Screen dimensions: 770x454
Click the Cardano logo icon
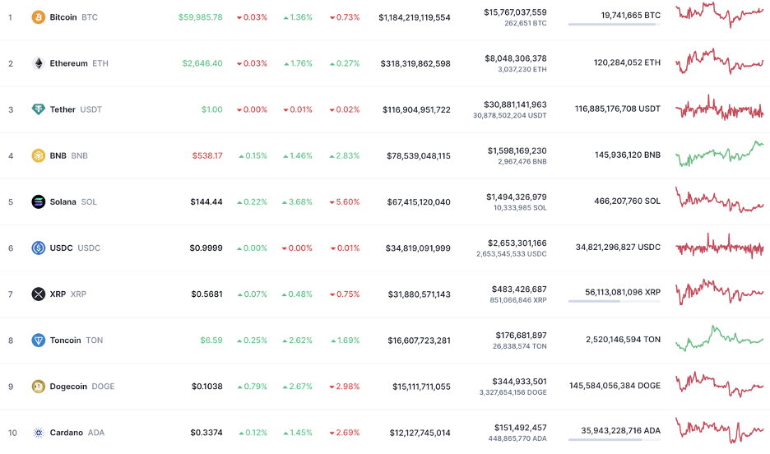38,433
